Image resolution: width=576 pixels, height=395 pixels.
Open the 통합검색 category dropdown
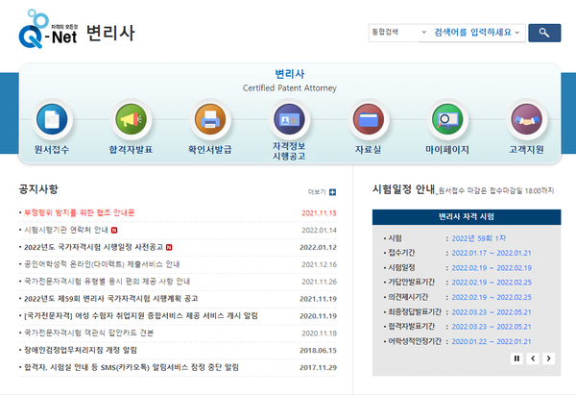tap(399, 33)
